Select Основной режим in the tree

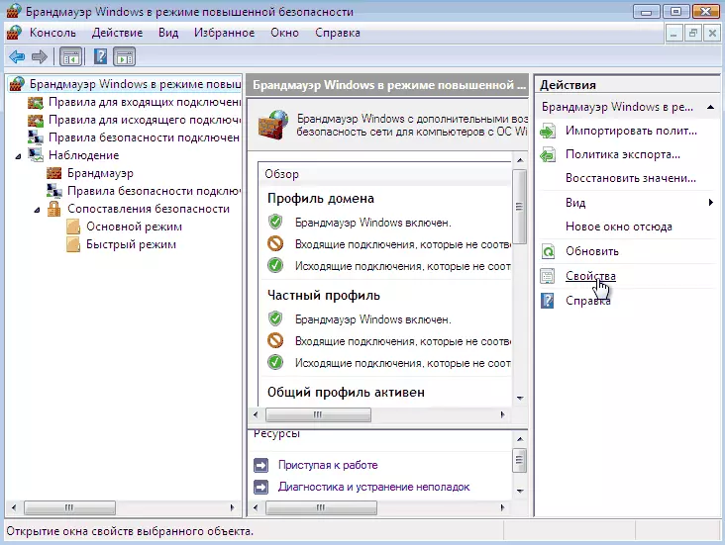[134, 227]
